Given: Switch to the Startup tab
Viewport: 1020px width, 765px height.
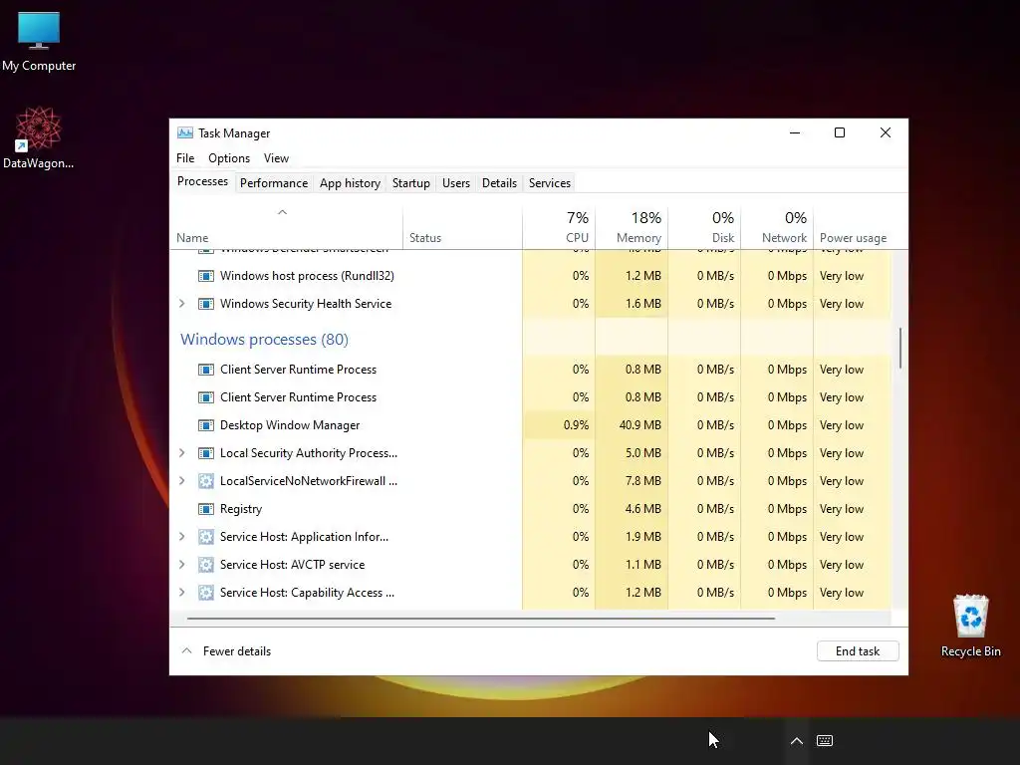Looking at the screenshot, I should (411, 183).
